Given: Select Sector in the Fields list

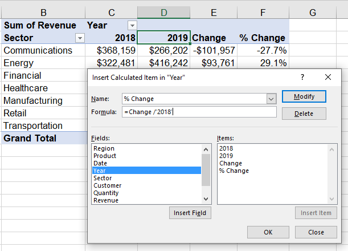Looking at the screenshot, I should pos(146,178).
